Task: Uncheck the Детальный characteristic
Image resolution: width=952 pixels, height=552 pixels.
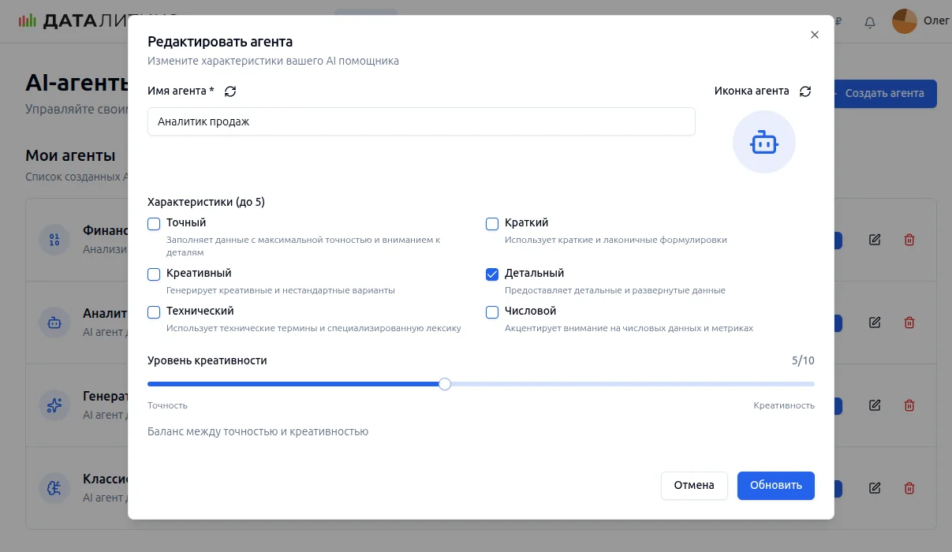Action: (492, 274)
